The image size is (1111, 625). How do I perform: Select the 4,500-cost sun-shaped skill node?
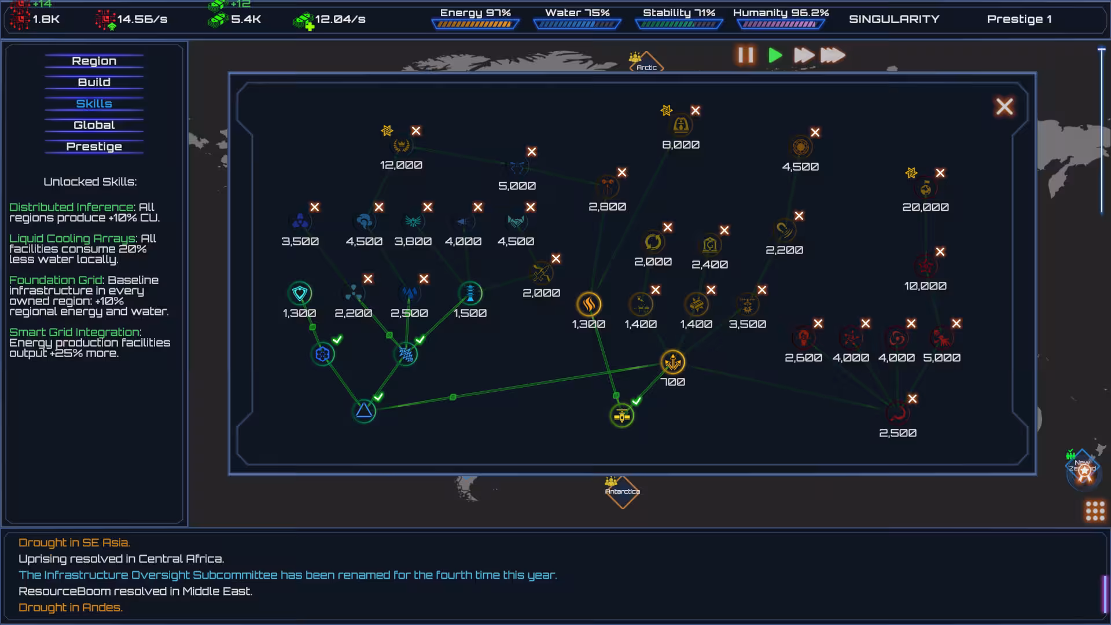tap(800, 147)
